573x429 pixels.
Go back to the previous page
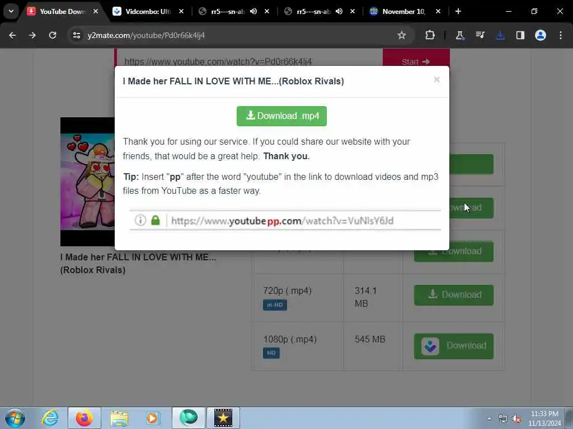click(x=12, y=35)
